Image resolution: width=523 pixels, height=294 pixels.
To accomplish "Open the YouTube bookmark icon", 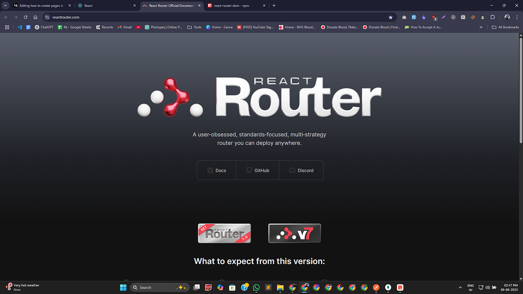I will coord(138,27).
